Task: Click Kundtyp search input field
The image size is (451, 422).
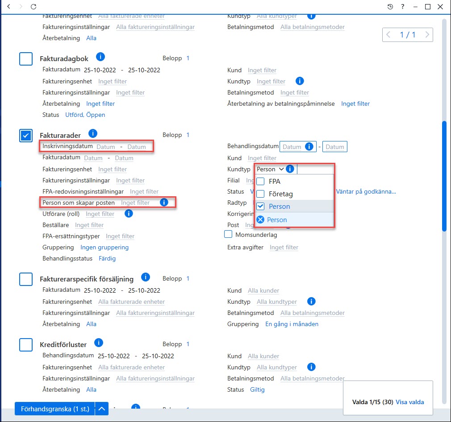Action: tap(315, 169)
